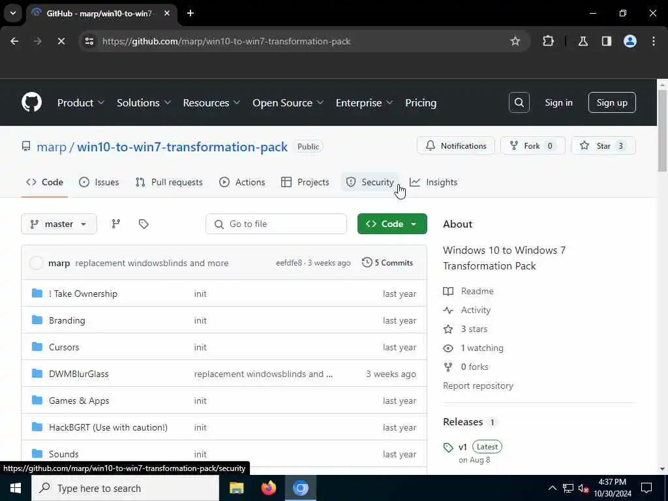Open the Pricing page link

click(421, 102)
